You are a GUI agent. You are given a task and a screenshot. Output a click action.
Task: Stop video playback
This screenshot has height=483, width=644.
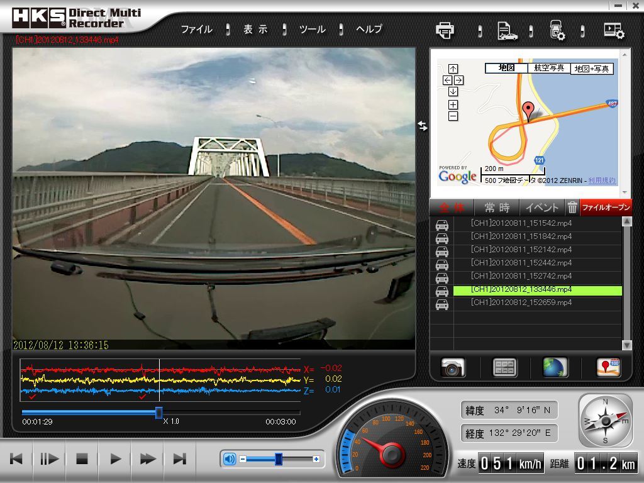point(82,458)
